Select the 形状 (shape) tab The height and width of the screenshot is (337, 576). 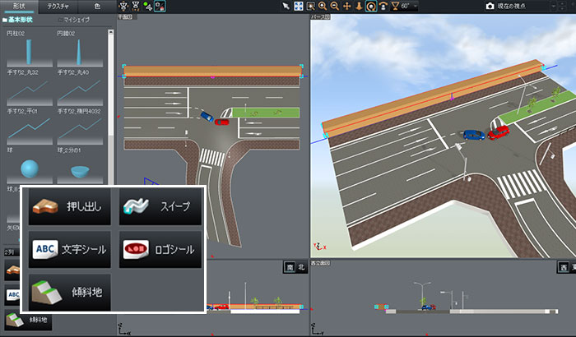tap(18, 6)
